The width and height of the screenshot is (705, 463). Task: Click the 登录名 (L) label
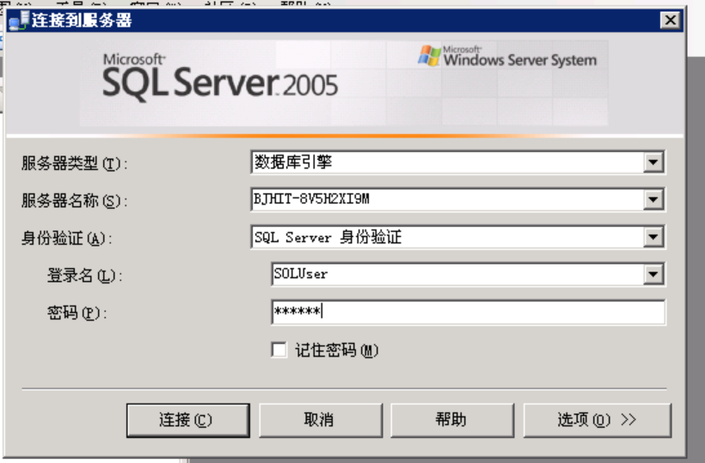84,275
